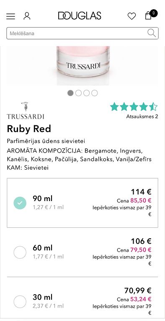Click the 85,50 € discounted price
The width and height of the screenshot is (165, 321).
(141, 201)
